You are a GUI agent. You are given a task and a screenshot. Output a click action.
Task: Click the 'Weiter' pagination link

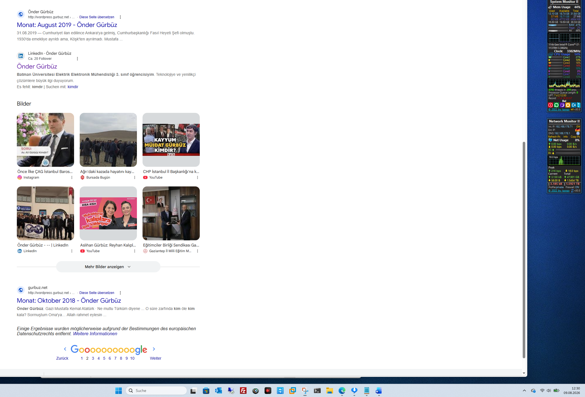point(156,358)
